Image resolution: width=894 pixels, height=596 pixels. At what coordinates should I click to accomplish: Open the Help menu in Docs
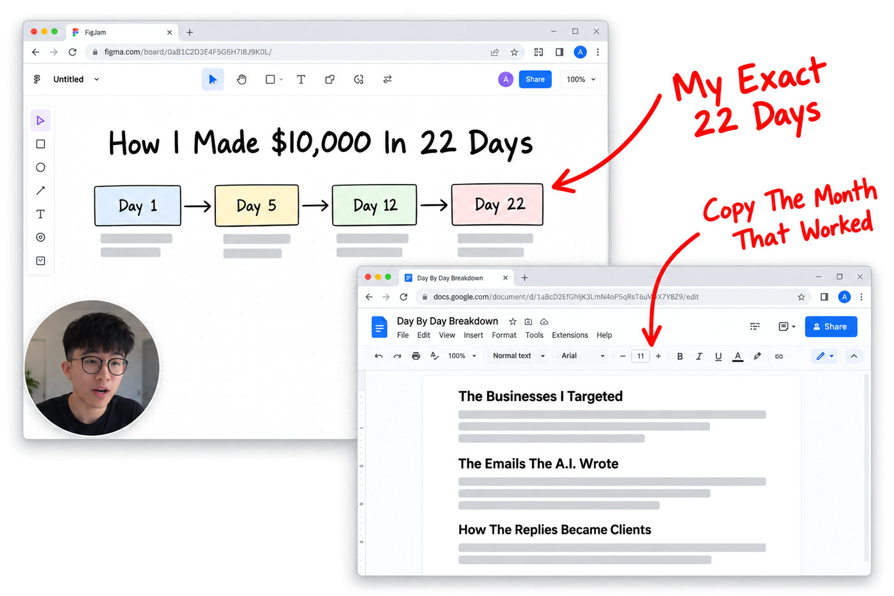604,335
